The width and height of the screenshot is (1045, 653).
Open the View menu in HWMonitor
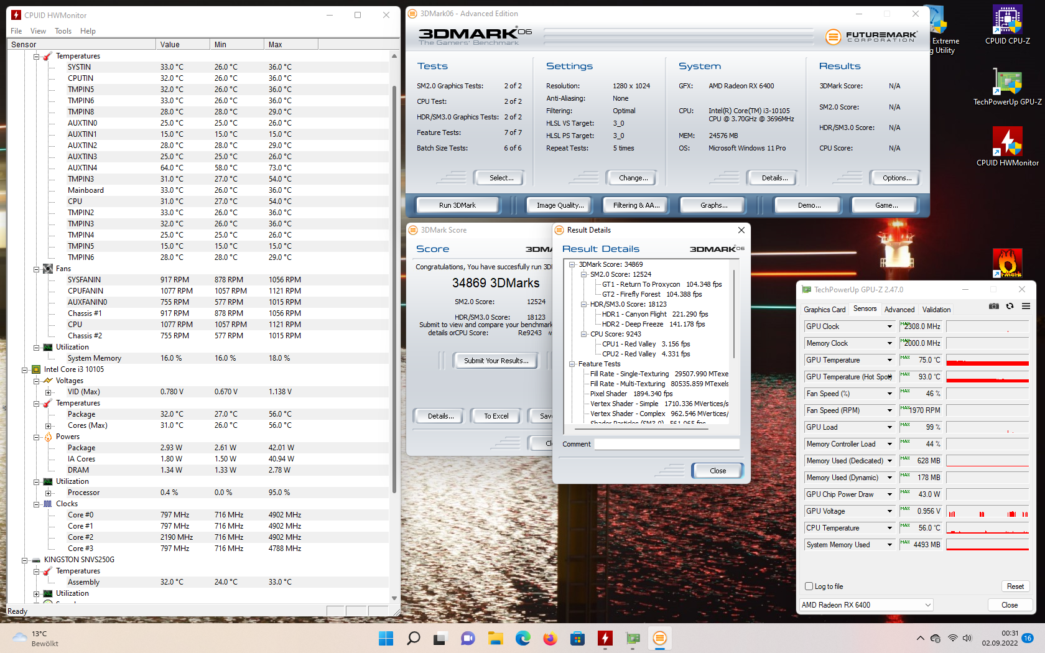[38, 31]
